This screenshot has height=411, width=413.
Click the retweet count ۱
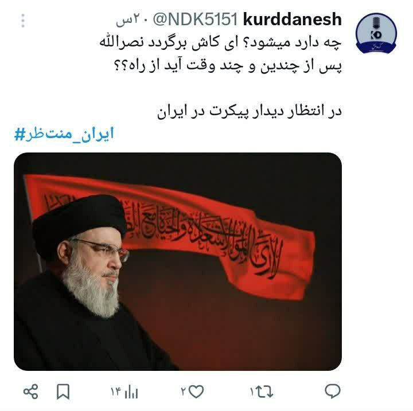[x=252, y=392]
